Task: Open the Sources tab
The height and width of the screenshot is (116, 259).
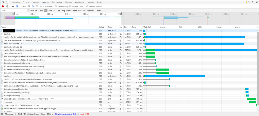Action: point(36,2)
